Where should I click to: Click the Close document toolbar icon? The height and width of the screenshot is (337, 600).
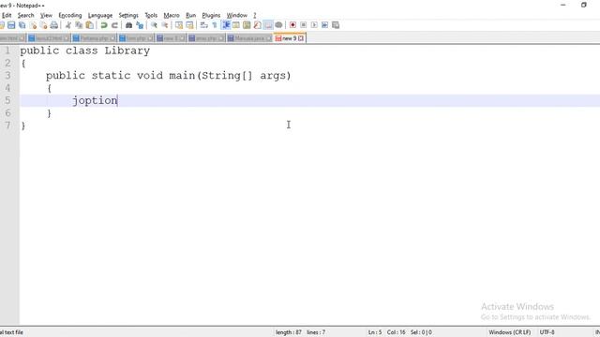tap(34, 25)
